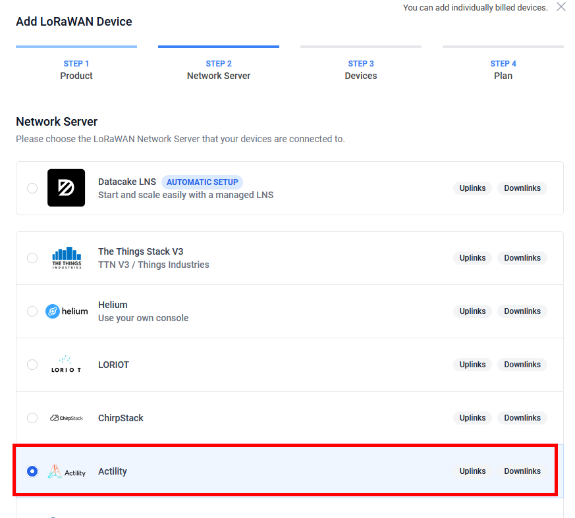Image resolution: width=575 pixels, height=518 pixels.
Task: Click 'Use your own console' subtitle
Action: tap(143, 318)
